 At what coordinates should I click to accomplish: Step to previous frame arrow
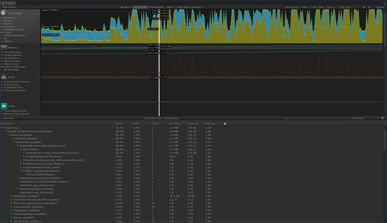click(363, 7)
